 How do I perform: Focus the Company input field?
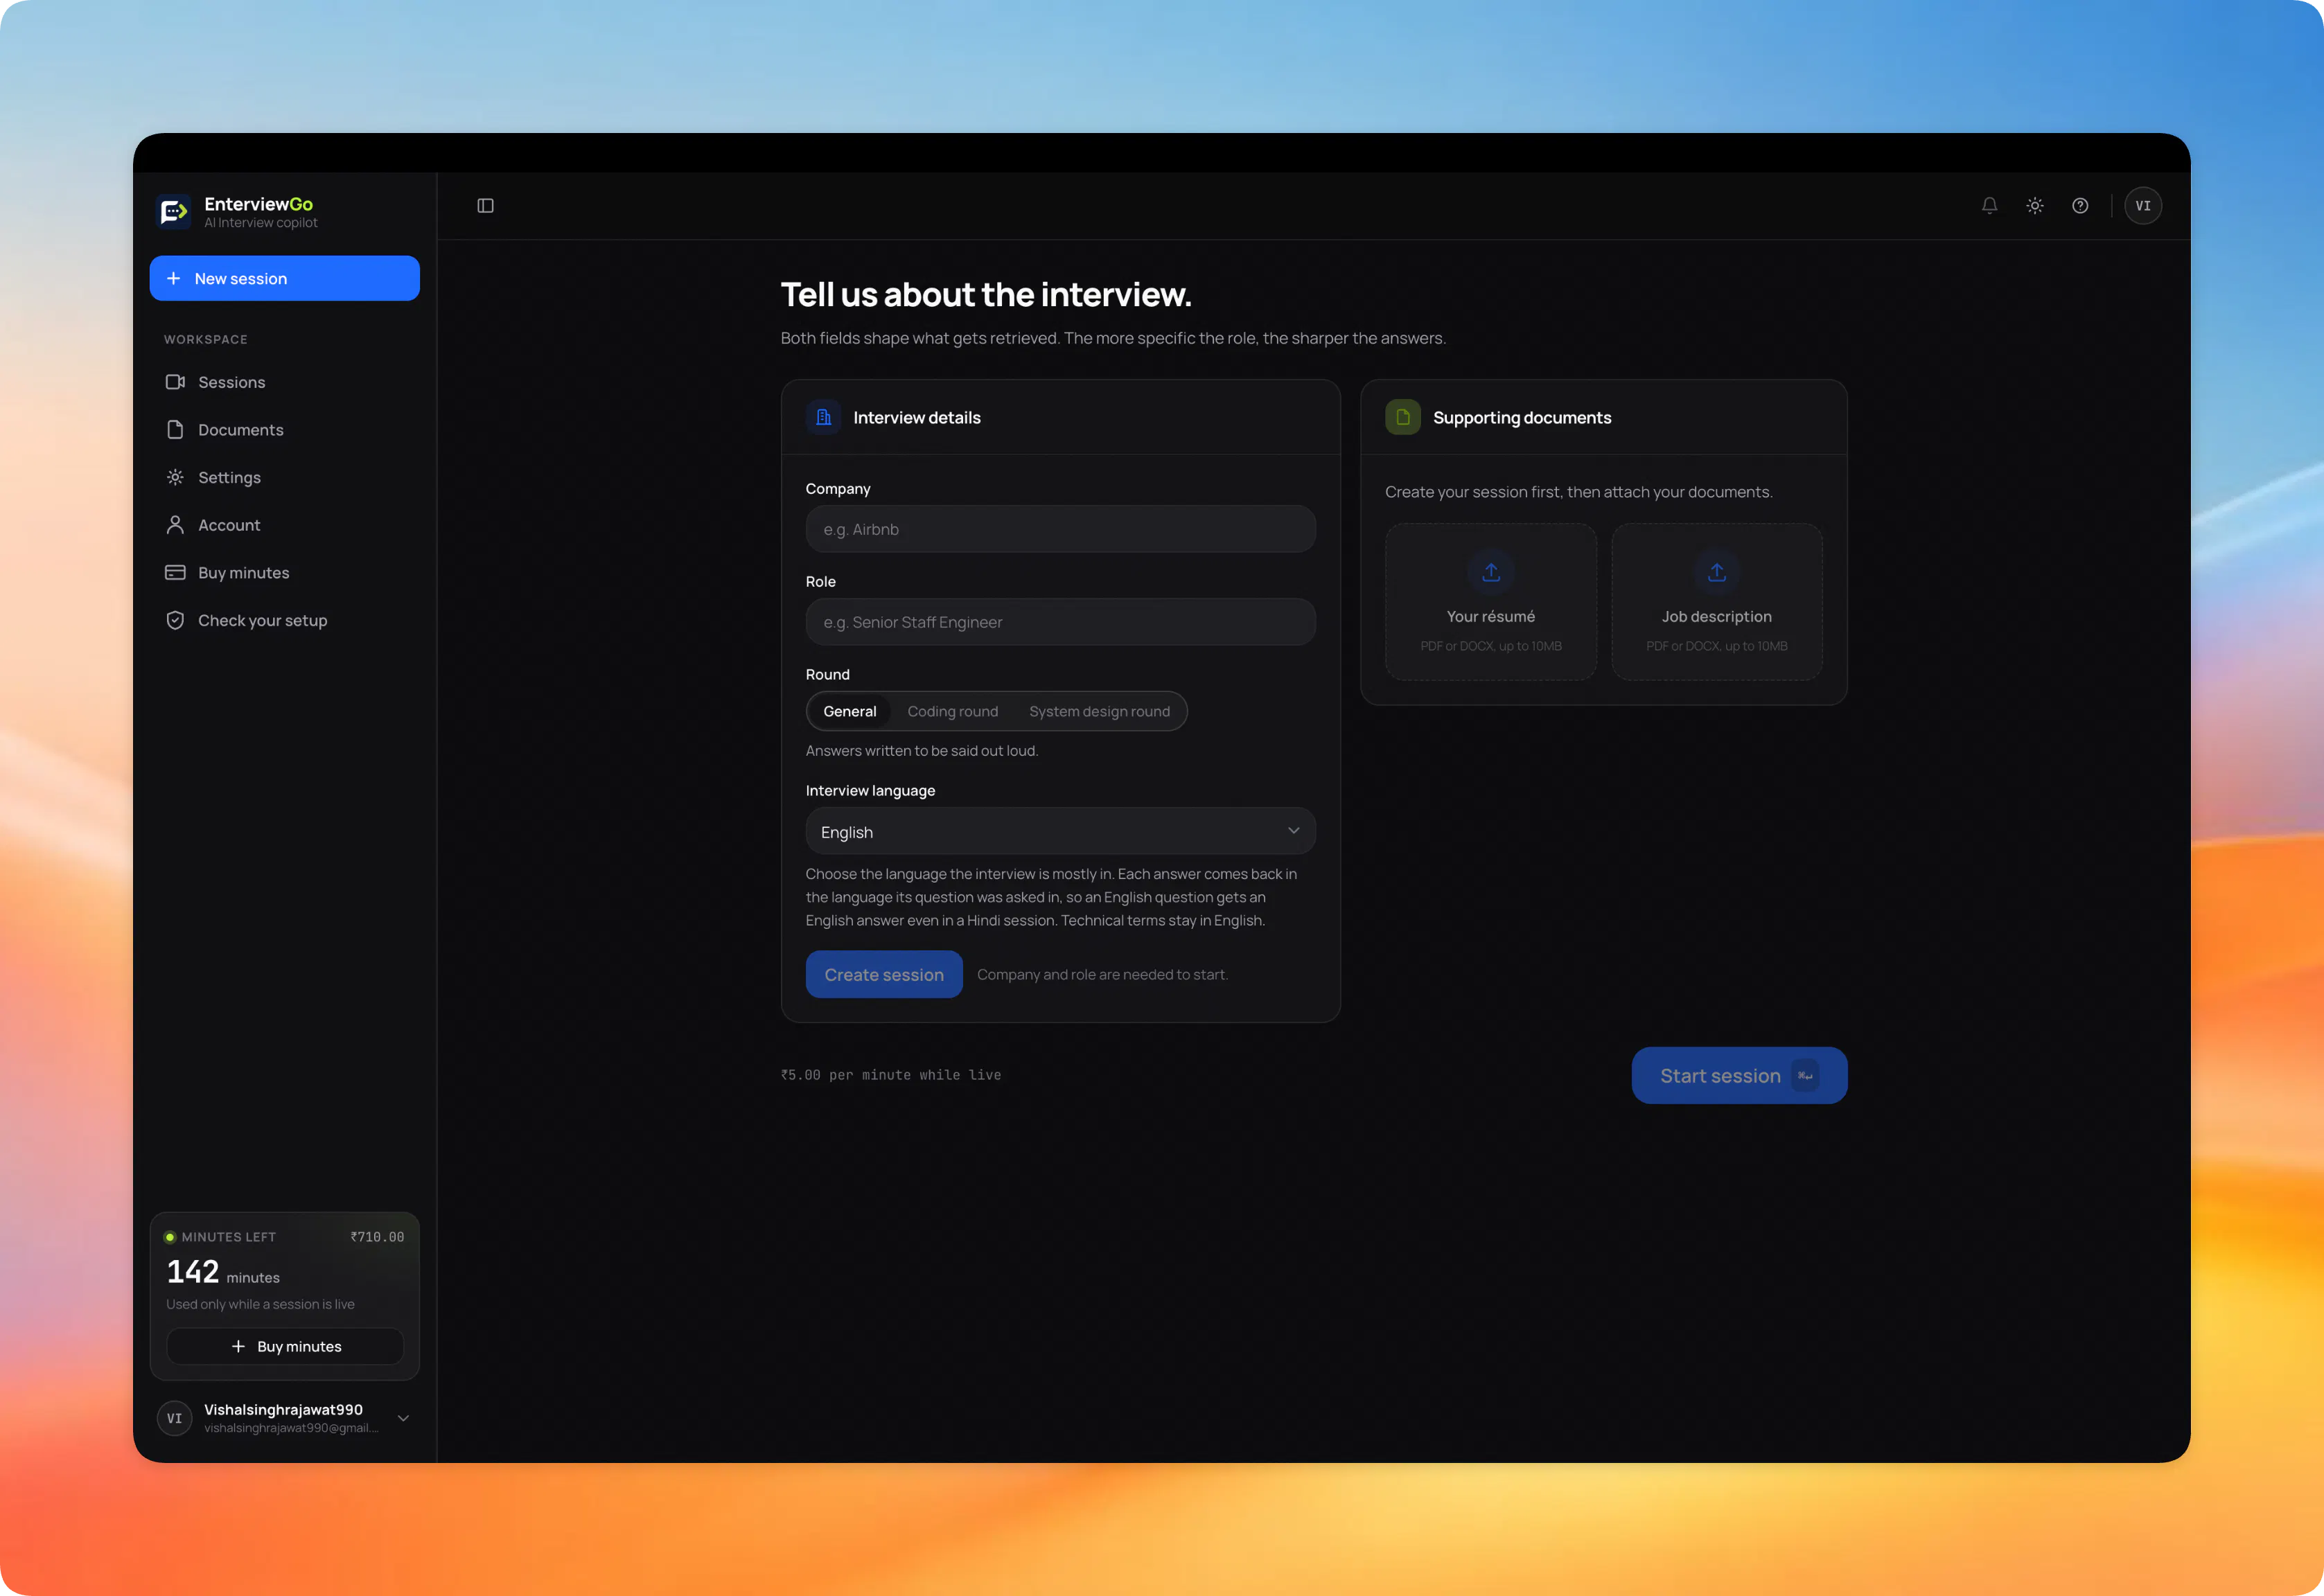(x=1060, y=529)
